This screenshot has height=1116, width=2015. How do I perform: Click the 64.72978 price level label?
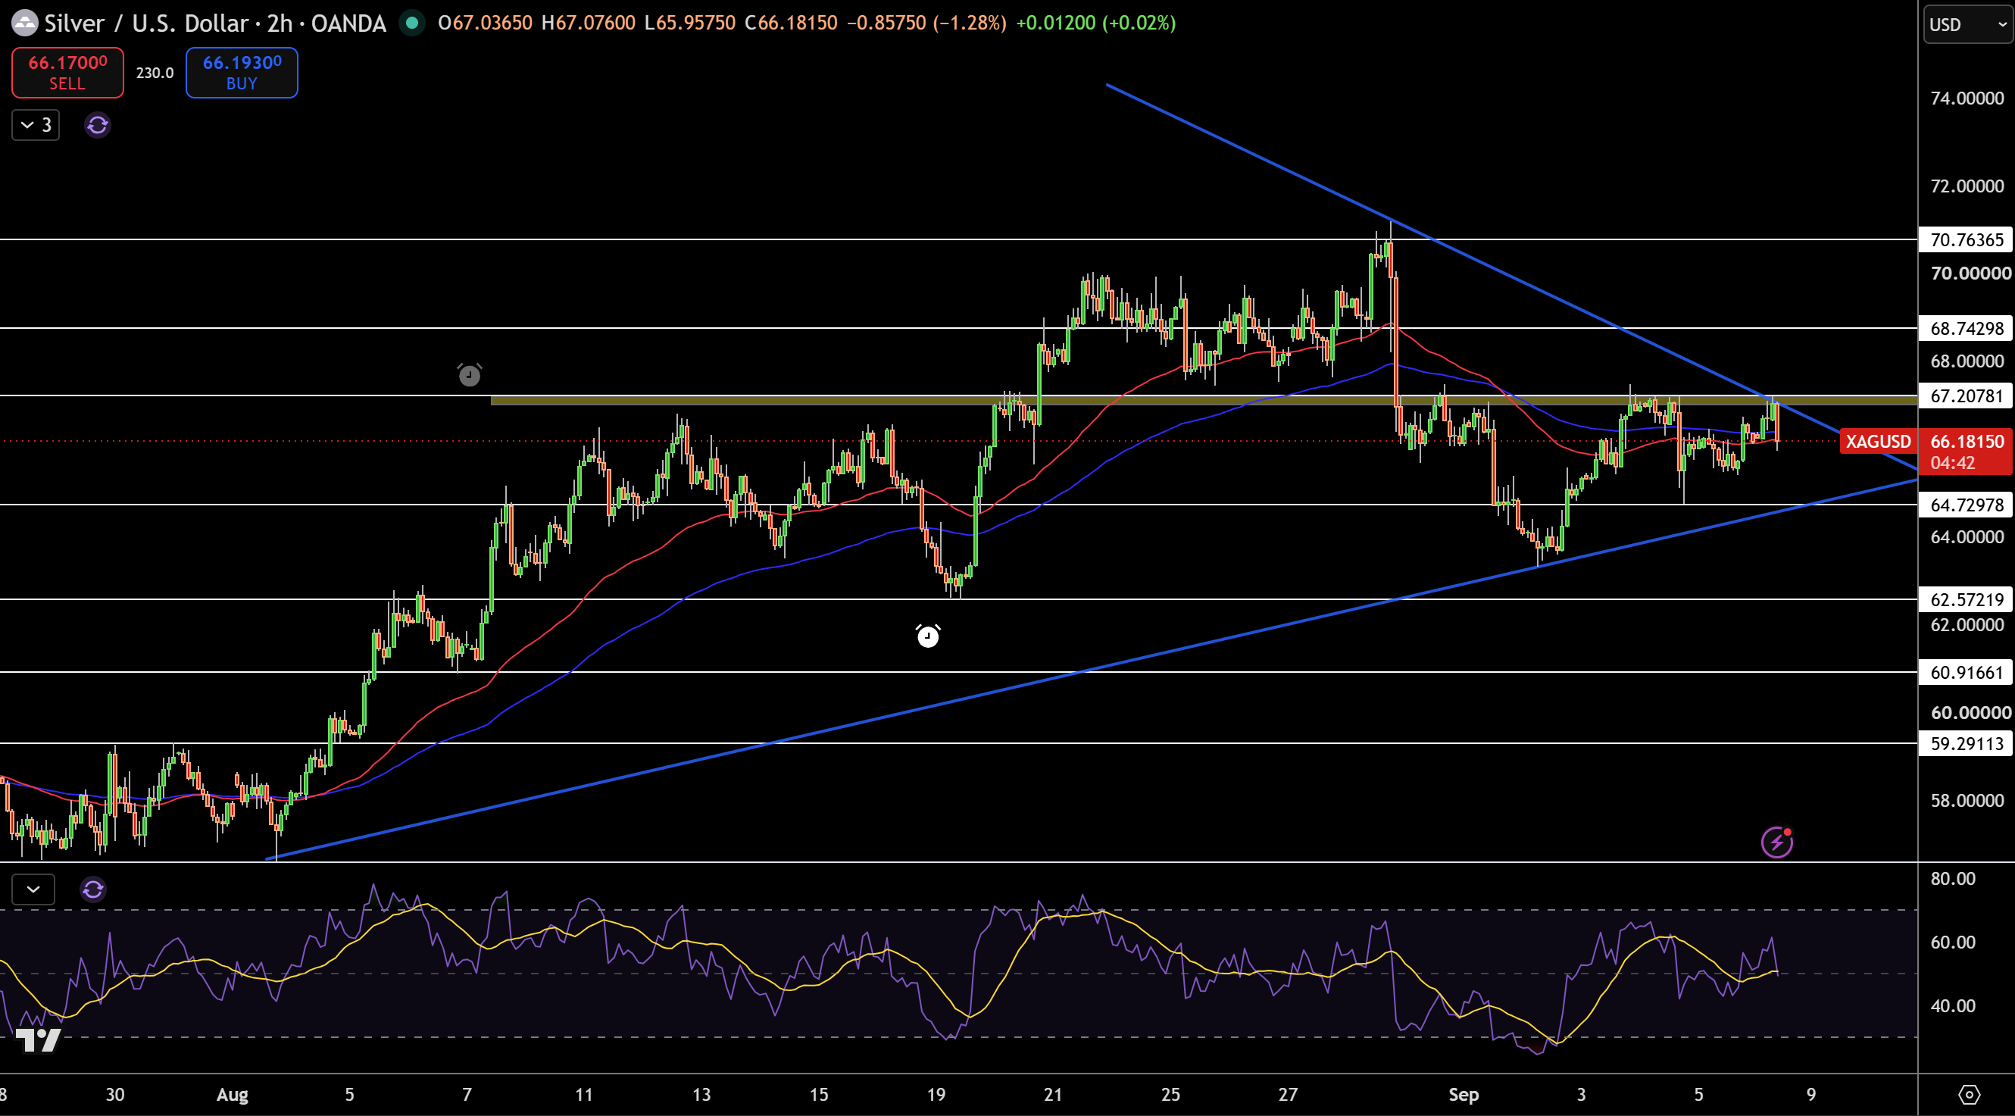(1966, 505)
